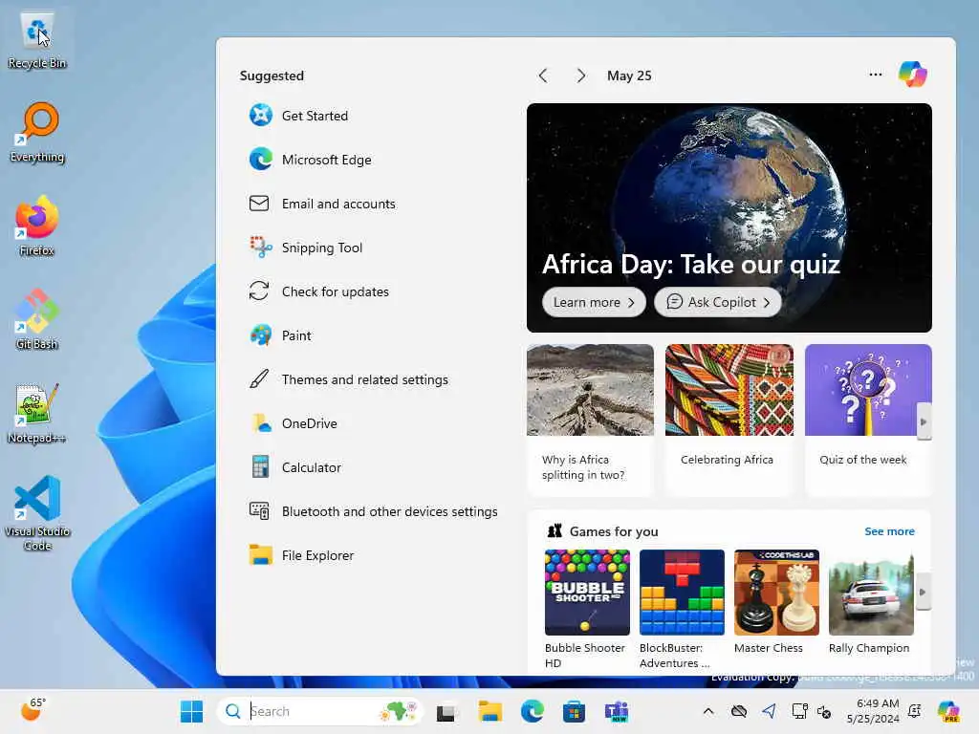Launch the Visual Studio Code desktop shortcut

click(37, 513)
